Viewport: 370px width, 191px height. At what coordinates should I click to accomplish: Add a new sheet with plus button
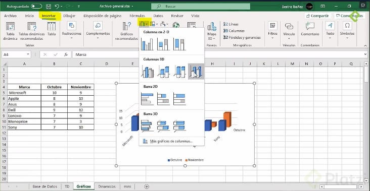click(x=147, y=186)
